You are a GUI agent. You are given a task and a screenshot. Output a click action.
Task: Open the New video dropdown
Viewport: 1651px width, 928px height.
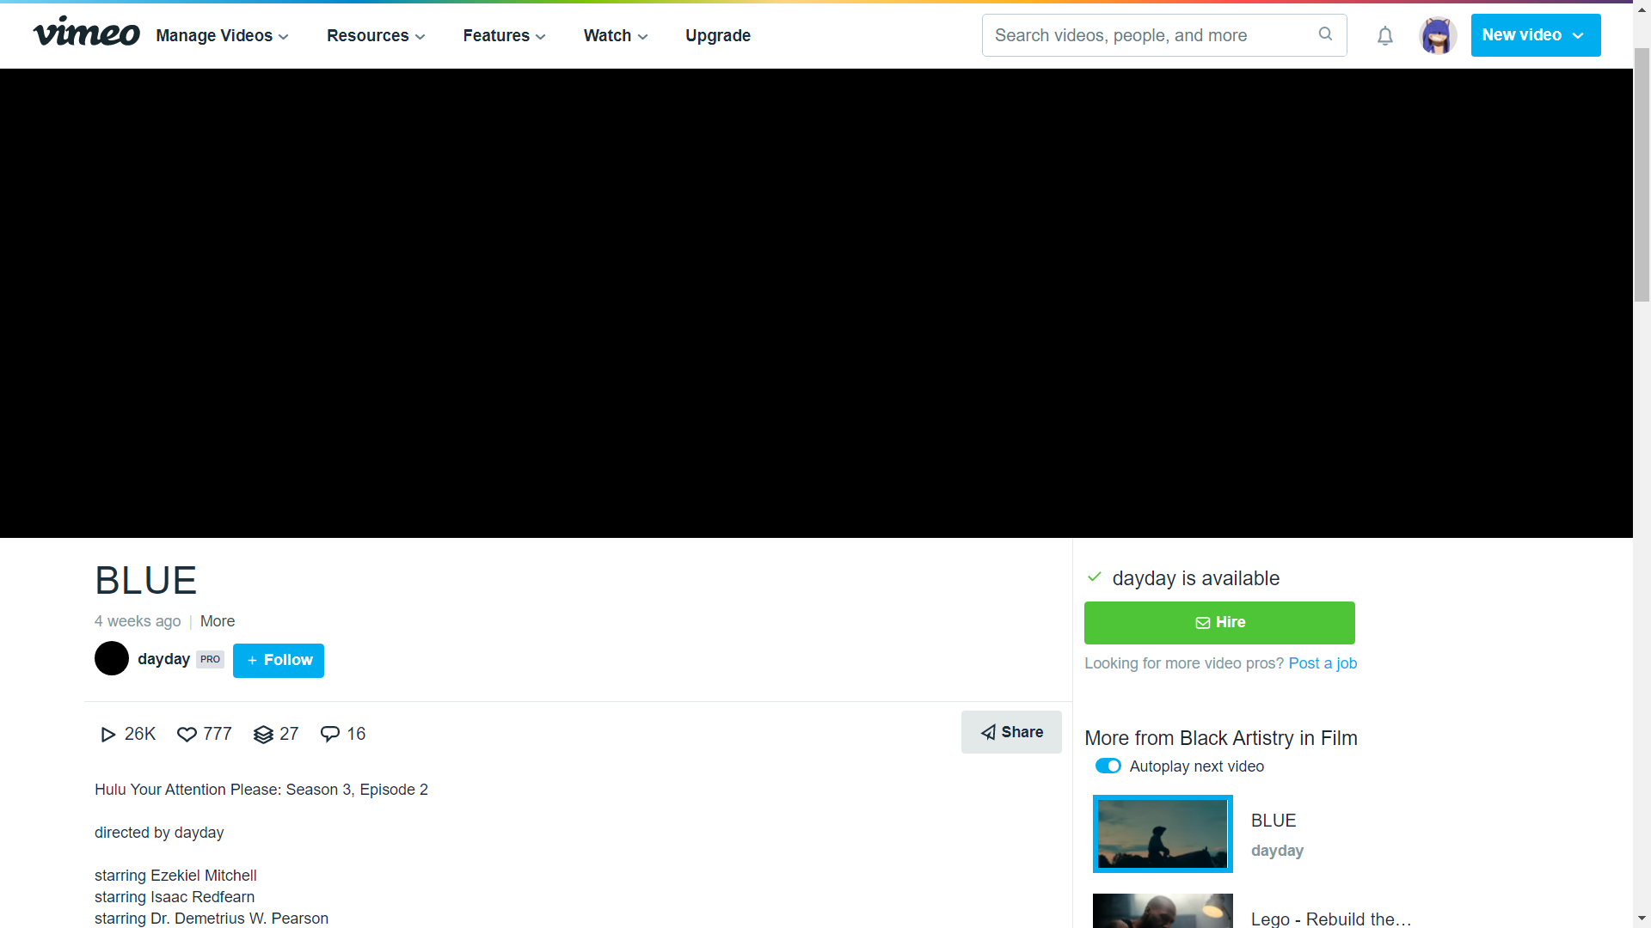(1535, 35)
